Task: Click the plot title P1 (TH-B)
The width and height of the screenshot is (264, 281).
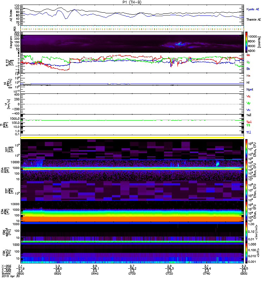Action: point(132,2)
